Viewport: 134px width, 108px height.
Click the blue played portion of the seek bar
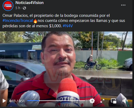tap(33, 101)
